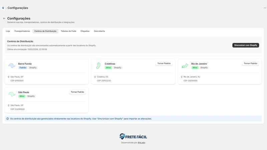
Task: Go back using the left arrow
Action: (x=4, y=18)
